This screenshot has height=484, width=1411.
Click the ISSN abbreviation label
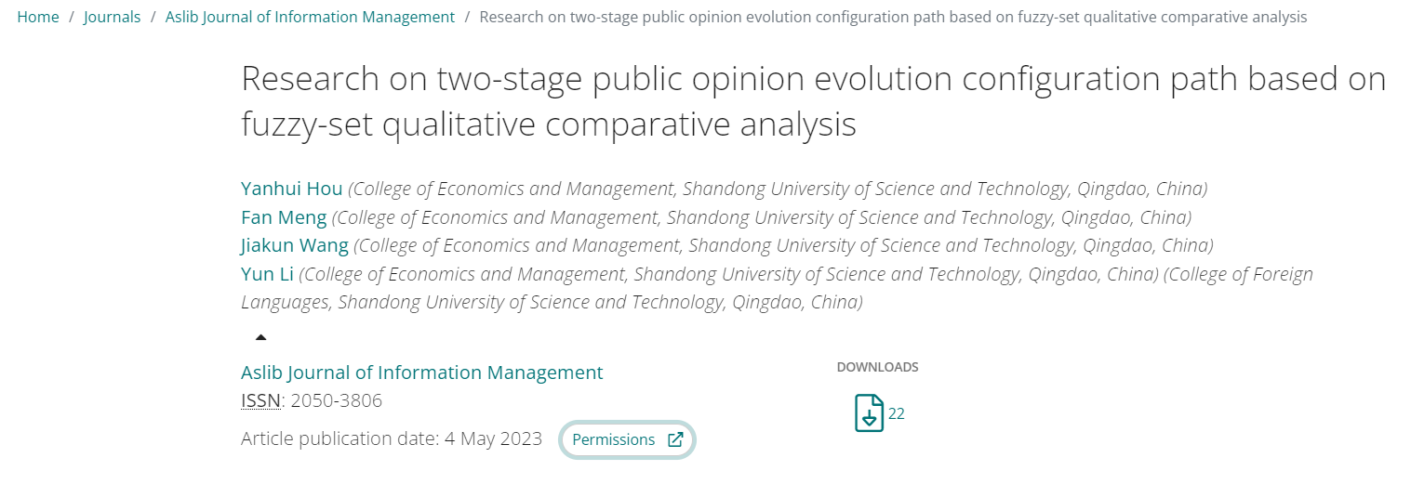(260, 401)
